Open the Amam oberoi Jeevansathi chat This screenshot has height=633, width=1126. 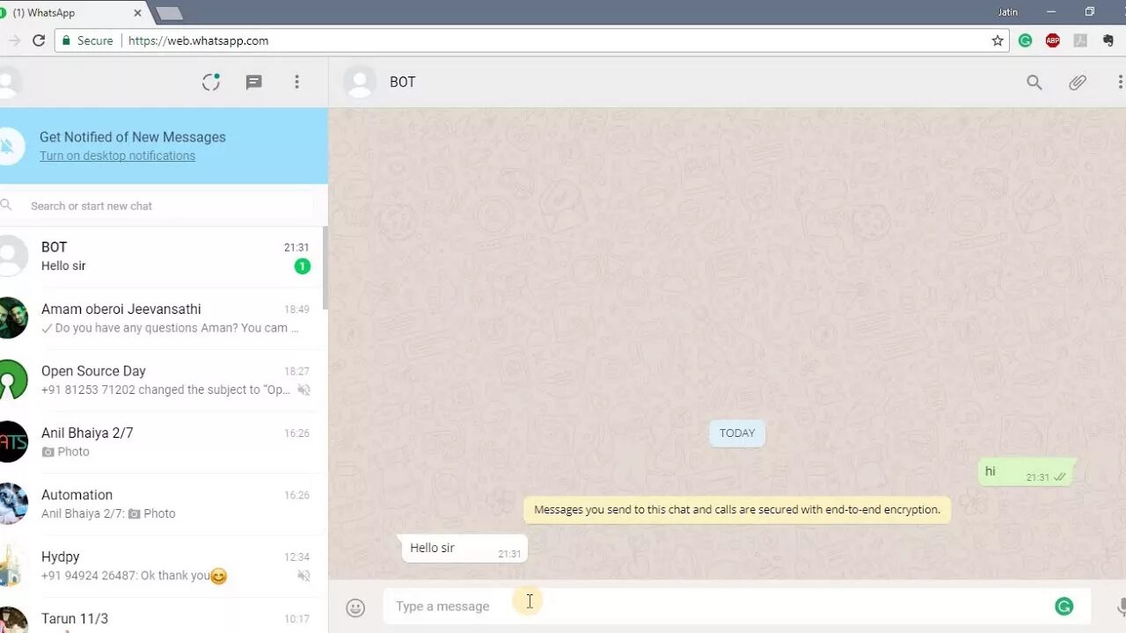pos(161,318)
